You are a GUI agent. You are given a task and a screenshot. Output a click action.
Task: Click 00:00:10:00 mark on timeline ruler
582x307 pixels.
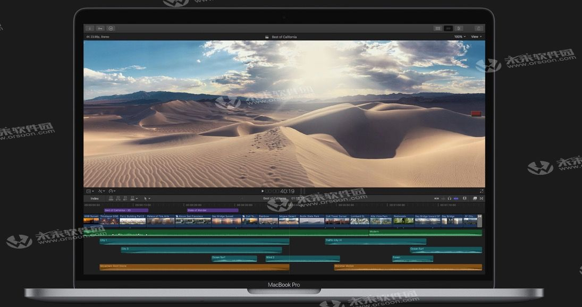[x=142, y=205]
